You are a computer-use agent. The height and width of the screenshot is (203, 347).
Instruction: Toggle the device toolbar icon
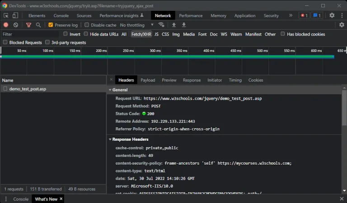pos(15,15)
